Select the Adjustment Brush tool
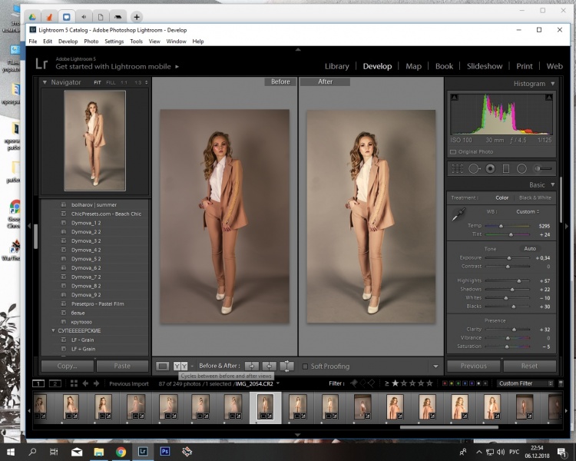The width and height of the screenshot is (576, 461). point(542,169)
